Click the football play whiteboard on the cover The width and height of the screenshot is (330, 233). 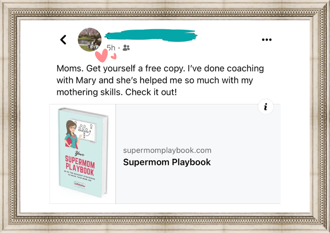(x=85, y=130)
